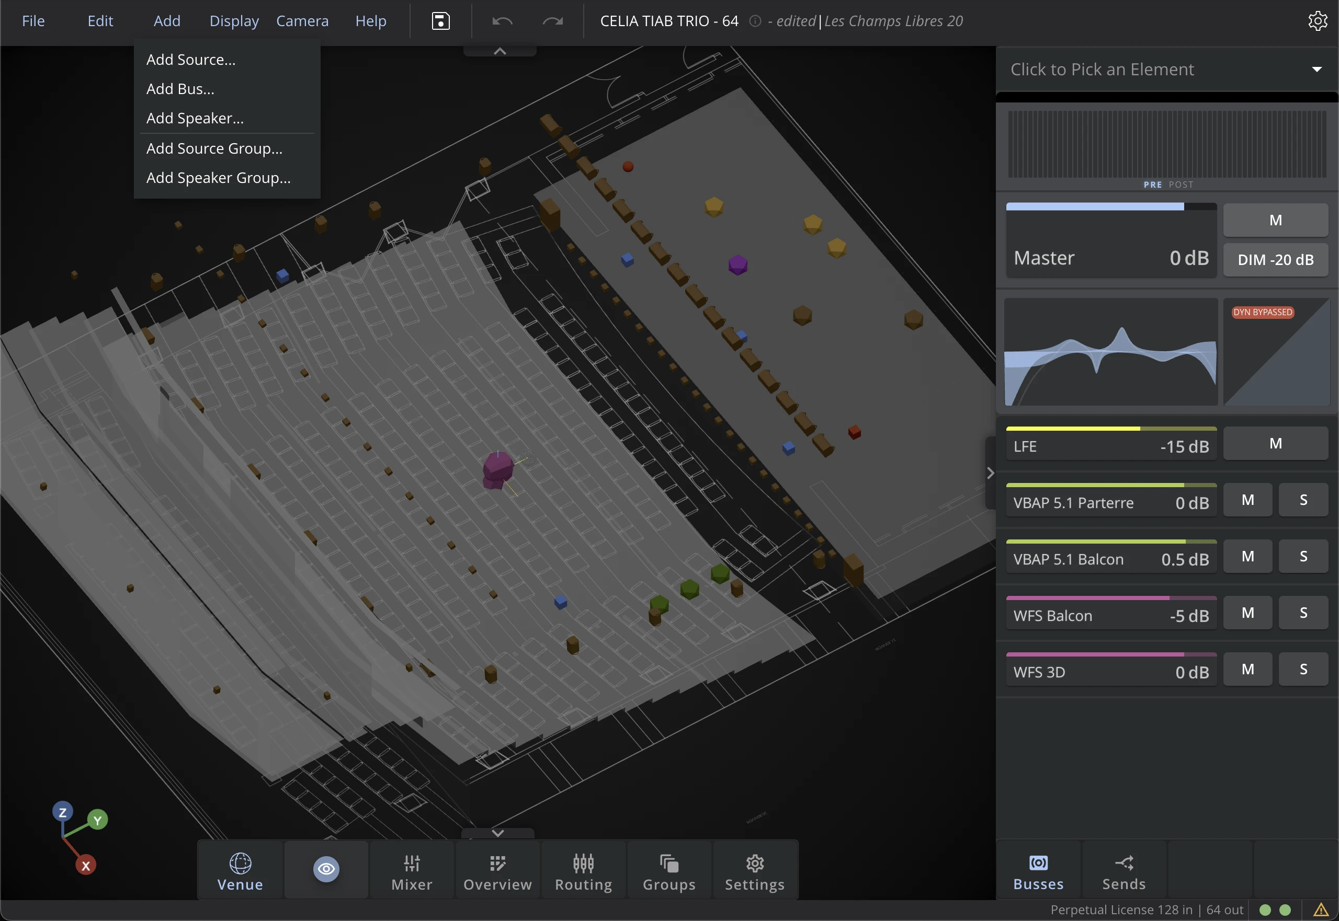Screen dimensions: 1339x921
Task: Open the Groups view
Action: pos(669,871)
